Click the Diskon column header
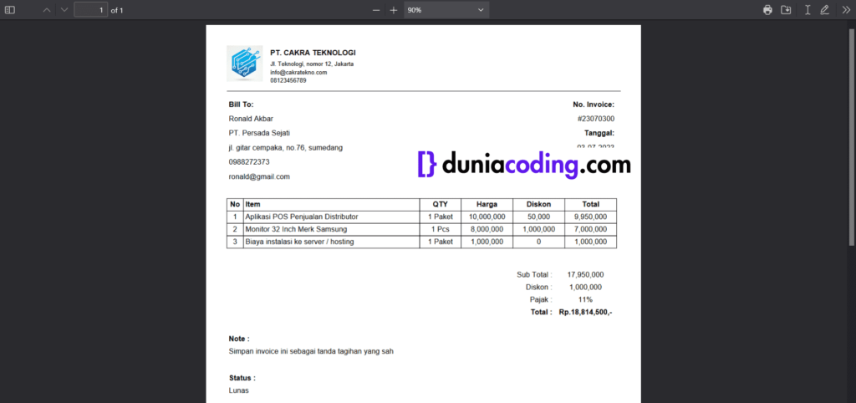The height and width of the screenshot is (403, 856). (538, 204)
